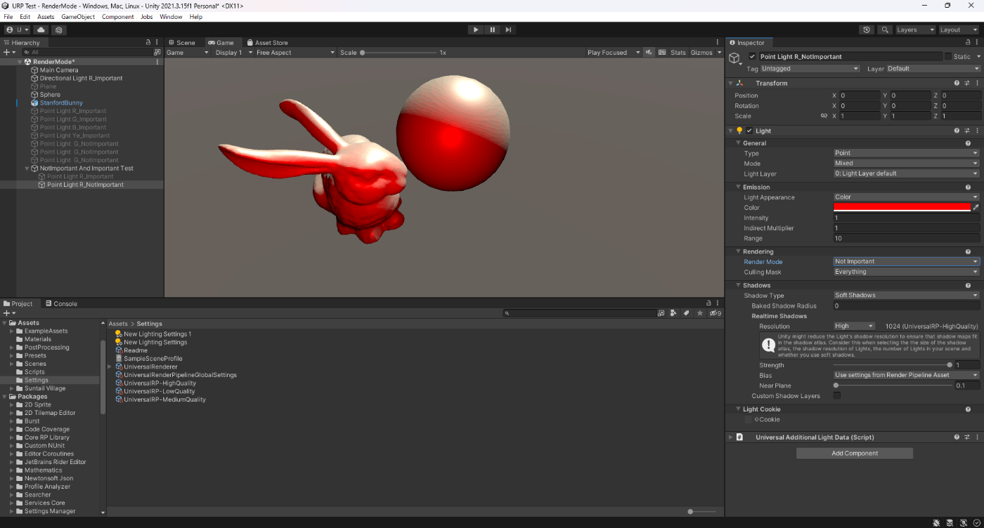Image resolution: width=984 pixels, height=528 pixels.
Task: Expand the Suntail Village folder
Action: click(x=11, y=388)
